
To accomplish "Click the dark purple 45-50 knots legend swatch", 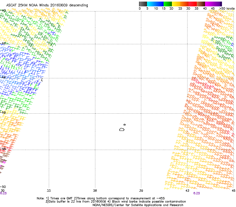I will click(218, 4).
